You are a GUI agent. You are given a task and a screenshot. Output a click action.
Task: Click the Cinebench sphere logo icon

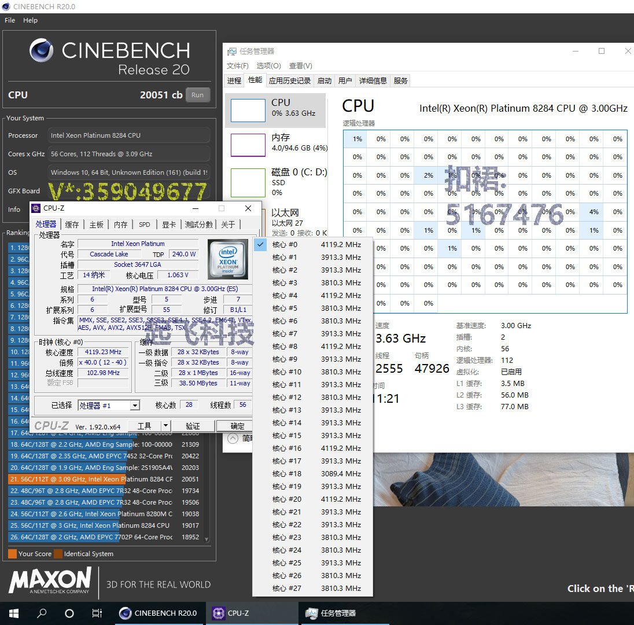coord(41,50)
